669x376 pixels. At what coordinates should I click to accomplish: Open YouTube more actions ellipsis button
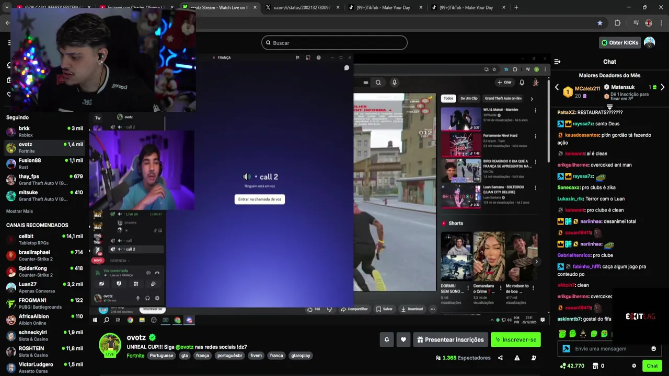point(432,309)
